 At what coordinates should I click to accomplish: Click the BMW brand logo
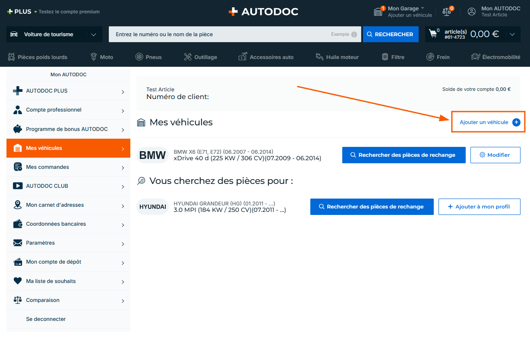tap(152, 155)
